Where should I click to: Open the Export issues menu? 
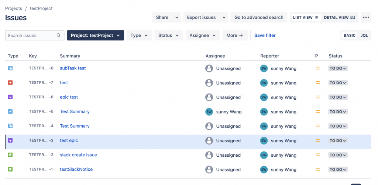(x=205, y=17)
